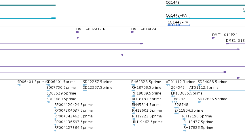The image size is (245, 132).
Task: Click the RH12196.5prime label
Action: coord(197,116)
